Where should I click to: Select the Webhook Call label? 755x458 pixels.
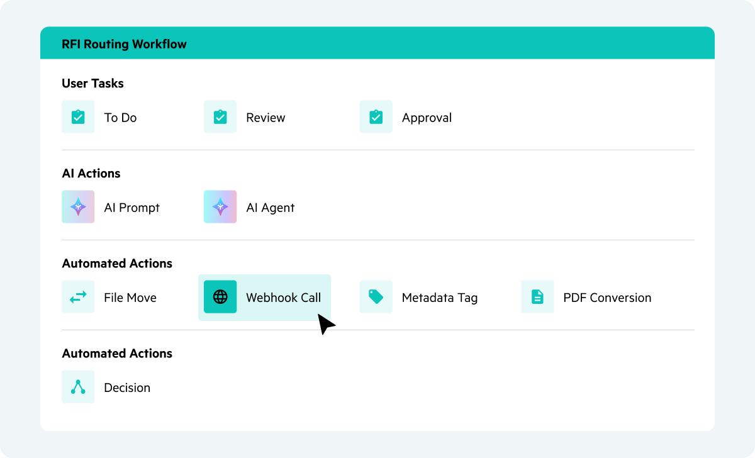pyautogui.click(x=283, y=298)
